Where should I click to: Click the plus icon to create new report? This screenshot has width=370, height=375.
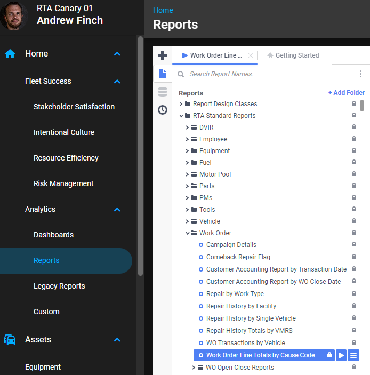pyautogui.click(x=163, y=55)
